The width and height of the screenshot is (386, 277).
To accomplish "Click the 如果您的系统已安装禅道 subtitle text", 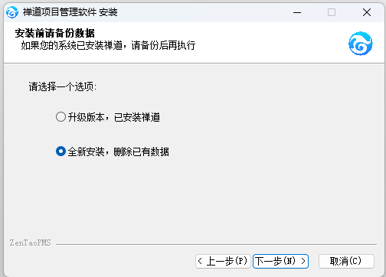I will (71, 45).
